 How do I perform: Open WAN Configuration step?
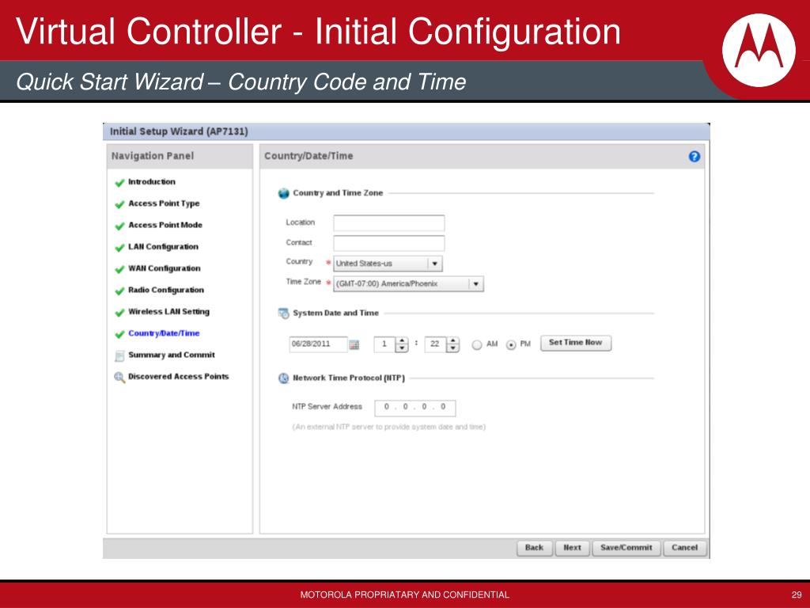tap(165, 269)
